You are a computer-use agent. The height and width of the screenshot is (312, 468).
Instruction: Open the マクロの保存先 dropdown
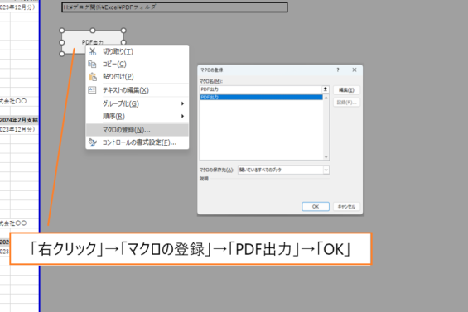click(x=326, y=170)
